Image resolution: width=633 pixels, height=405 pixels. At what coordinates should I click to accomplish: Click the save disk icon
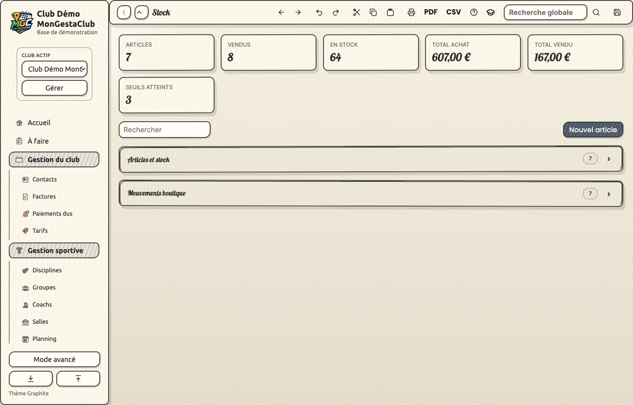pyautogui.click(x=617, y=12)
